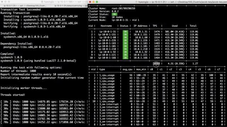Click the home proxy icon in right window title
The height and width of the screenshot is (127, 227).
click(x=136, y=2)
